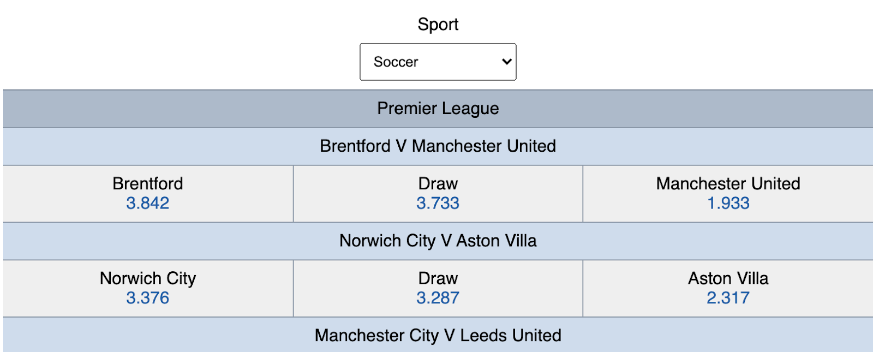Click the Draw label in Norwich match
The height and width of the screenshot is (352, 873).
438,278
